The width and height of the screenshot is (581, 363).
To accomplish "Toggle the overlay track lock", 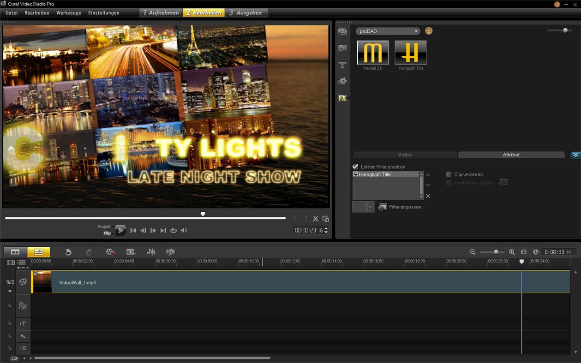I will [x=9, y=305].
